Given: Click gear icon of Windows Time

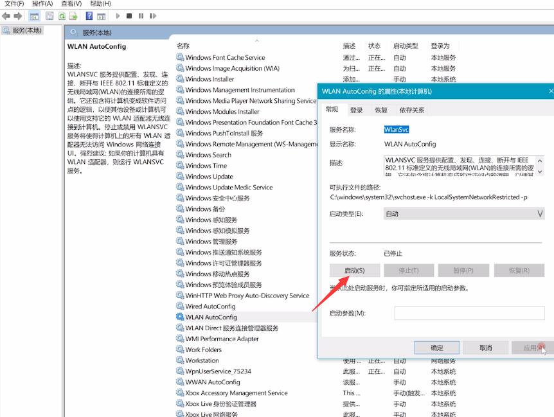Looking at the screenshot, I should tap(180, 165).
